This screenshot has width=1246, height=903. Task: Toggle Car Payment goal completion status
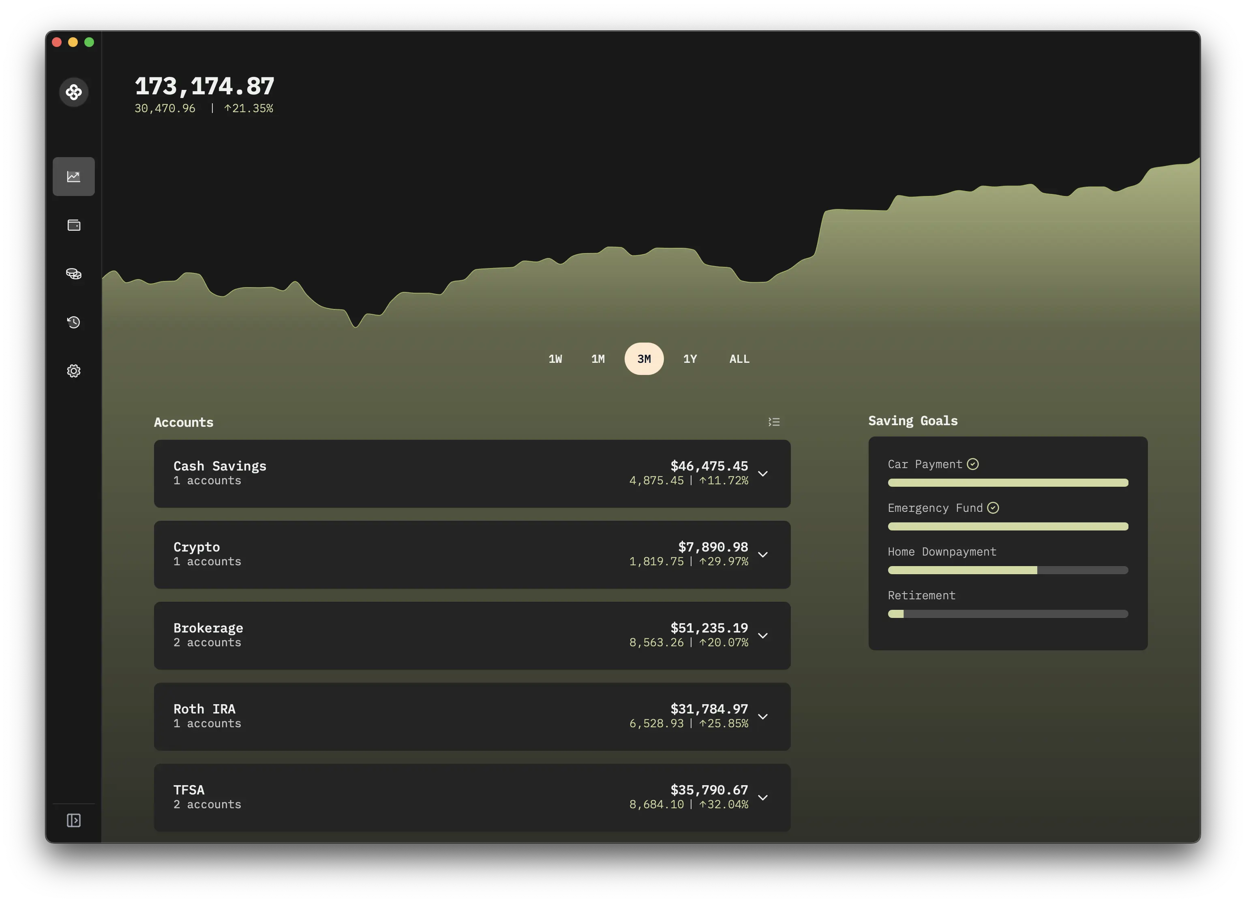pos(973,464)
